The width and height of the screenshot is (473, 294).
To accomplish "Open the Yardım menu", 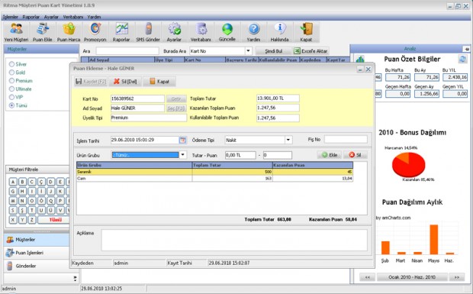I will coord(94,17).
